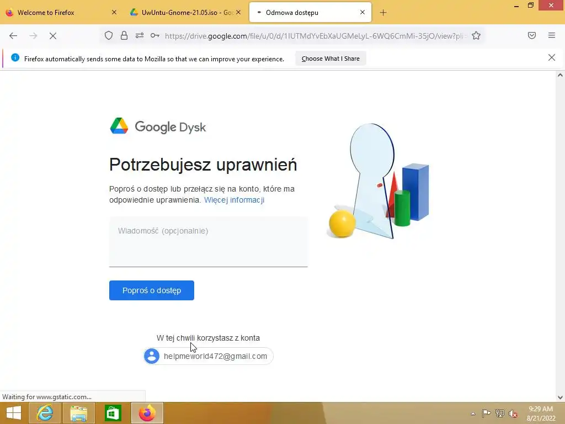Stop loading the page
The height and width of the screenshot is (424, 565).
click(x=53, y=36)
